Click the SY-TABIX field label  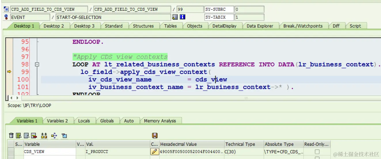(x=219, y=17)
